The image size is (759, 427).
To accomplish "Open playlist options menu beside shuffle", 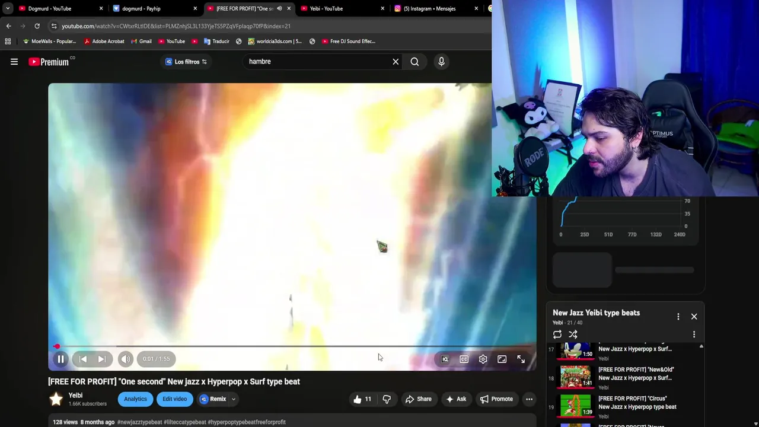I will (x=694, y=334).
